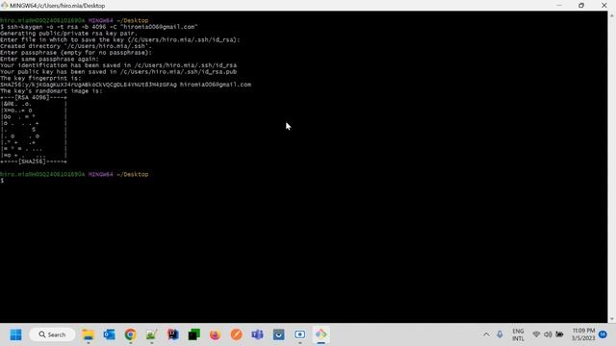
Task: Click the 'Generating public/private rsa key pair' line
Action: coord(68,34)
